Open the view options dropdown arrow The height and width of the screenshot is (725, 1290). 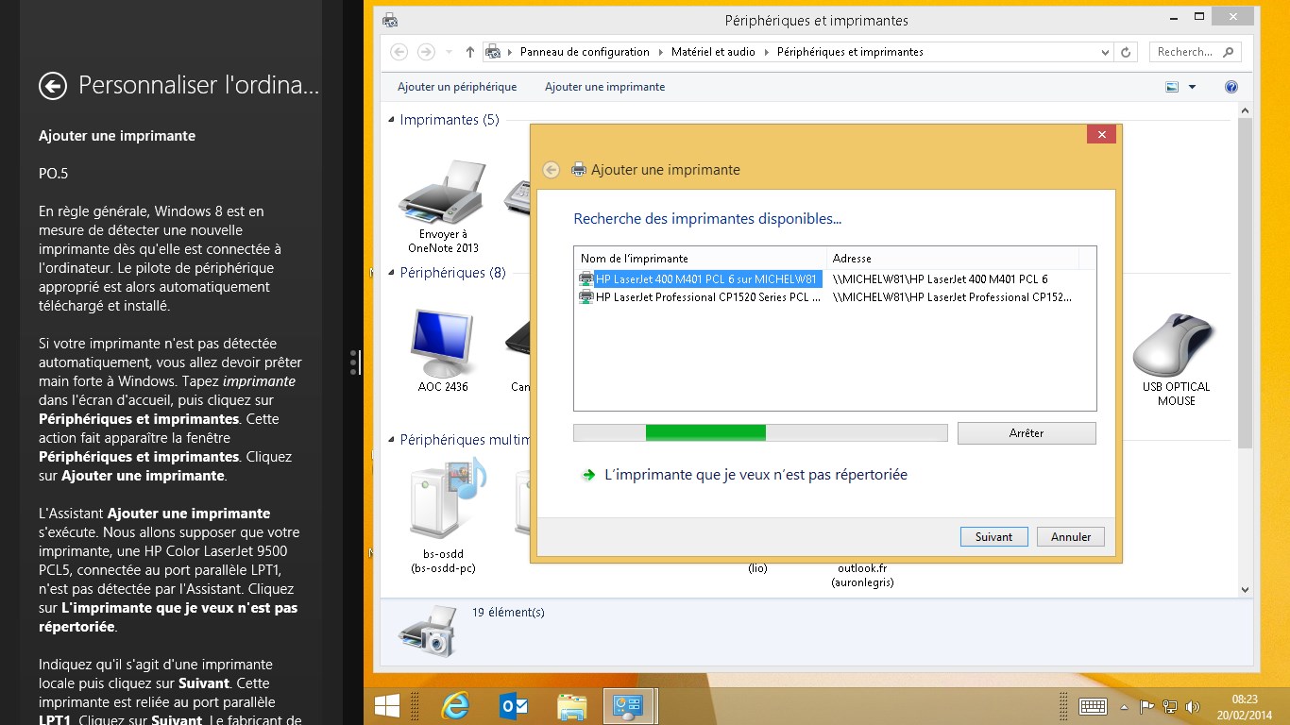(1192, 87)
